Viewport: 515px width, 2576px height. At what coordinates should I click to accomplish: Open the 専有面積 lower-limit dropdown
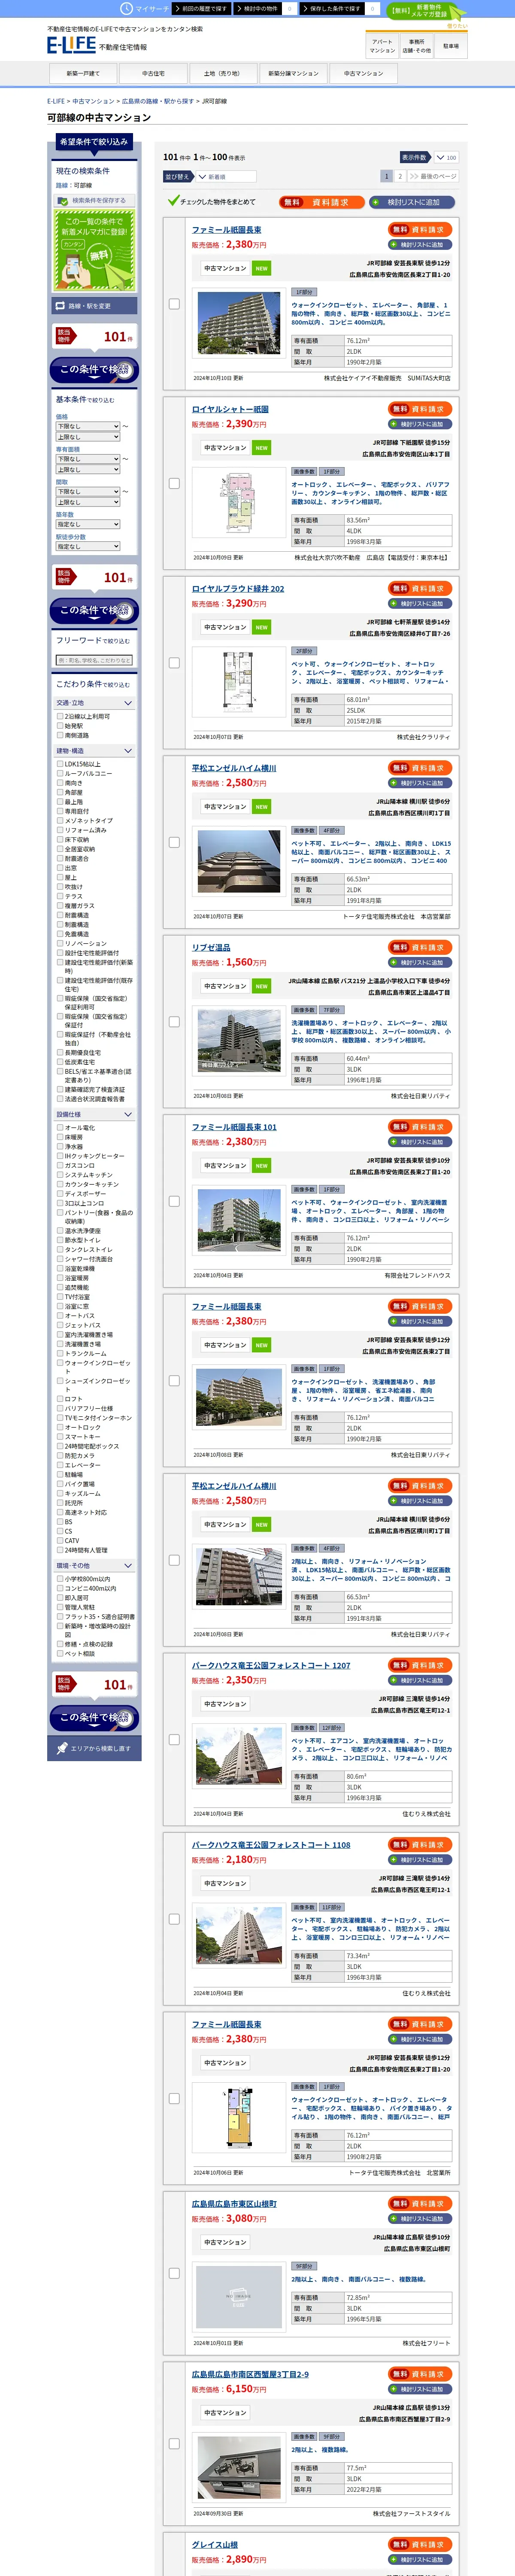click(88, 459)
